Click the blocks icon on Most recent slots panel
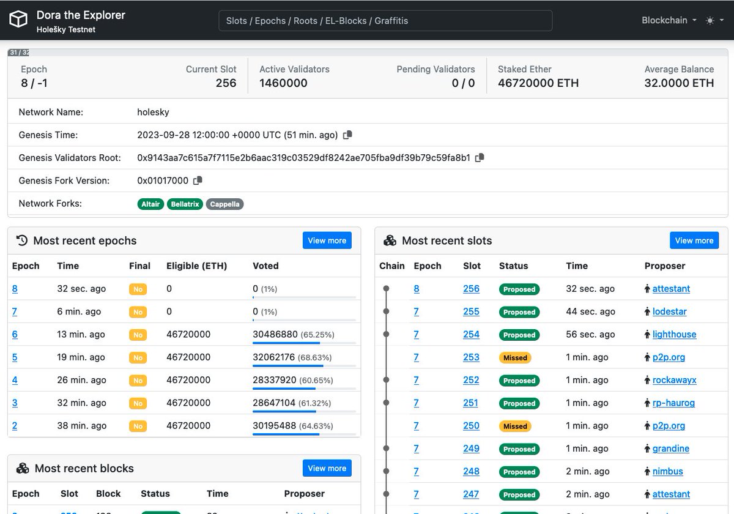This screenshot has height=514, width=734. 390,240
